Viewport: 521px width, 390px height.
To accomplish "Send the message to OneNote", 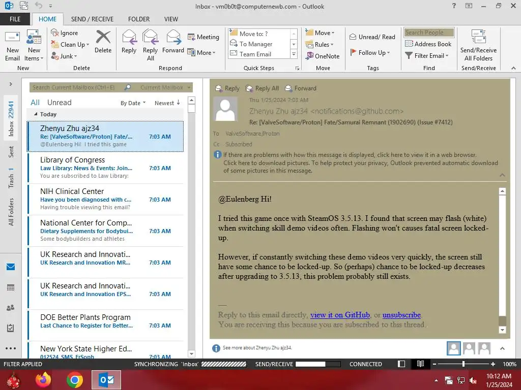I will tap(323, 56).
